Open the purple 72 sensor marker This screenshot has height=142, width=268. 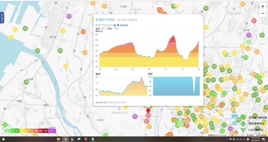pos(249,35)
